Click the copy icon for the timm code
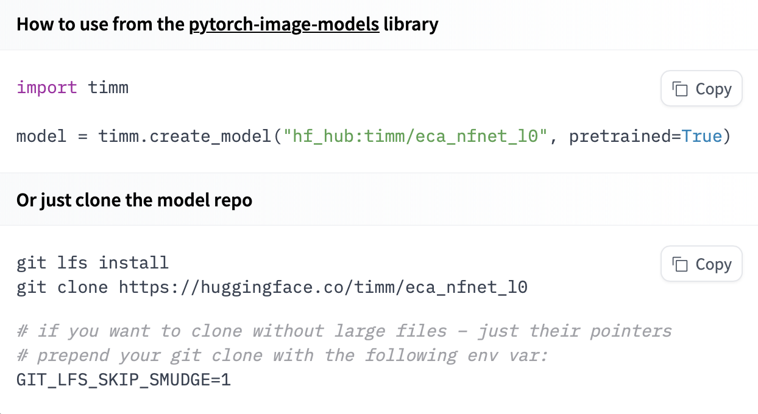The width and height of the screenshot is (758, 414). click(680, 89)
